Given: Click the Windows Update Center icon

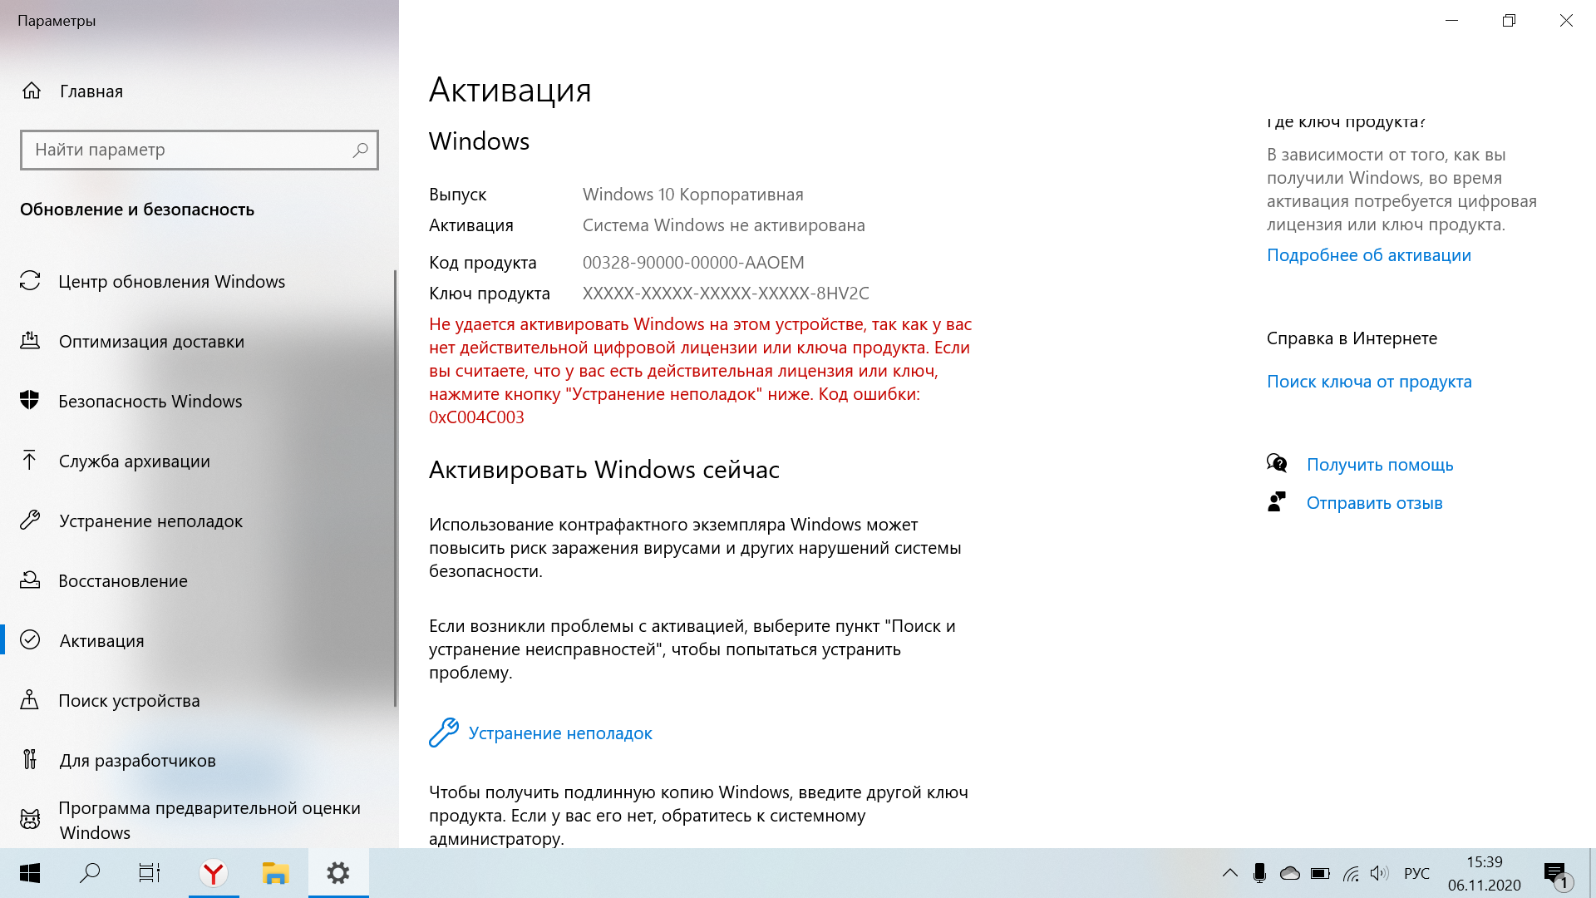Looking at the screenshot, I should [x=31, y=281].
